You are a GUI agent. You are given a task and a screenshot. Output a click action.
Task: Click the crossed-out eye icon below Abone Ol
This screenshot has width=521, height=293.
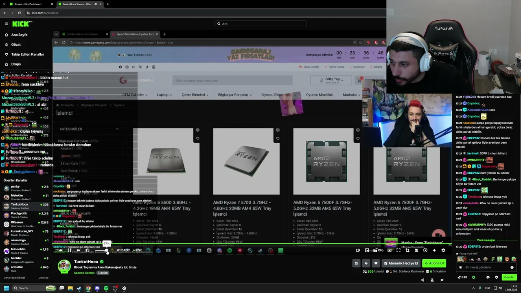pyautogui.click(x=442, y=280)
